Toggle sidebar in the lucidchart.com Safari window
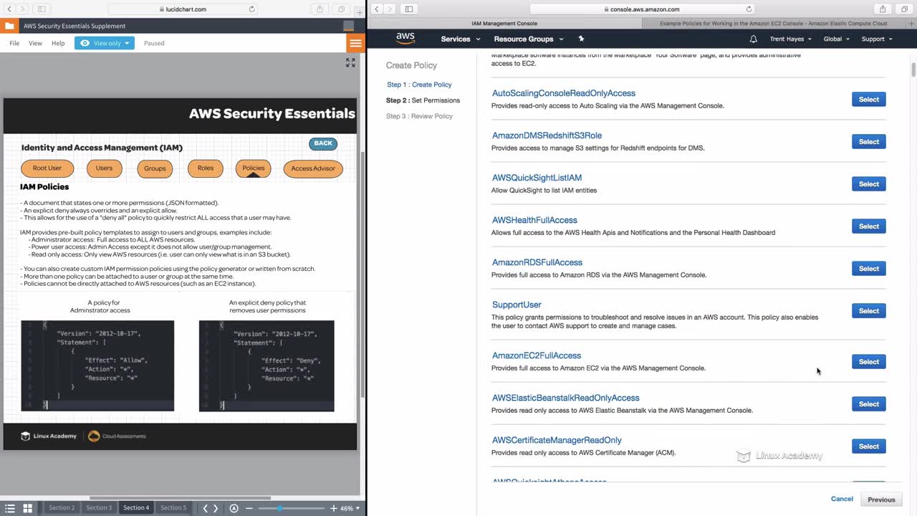 point(42,9)
